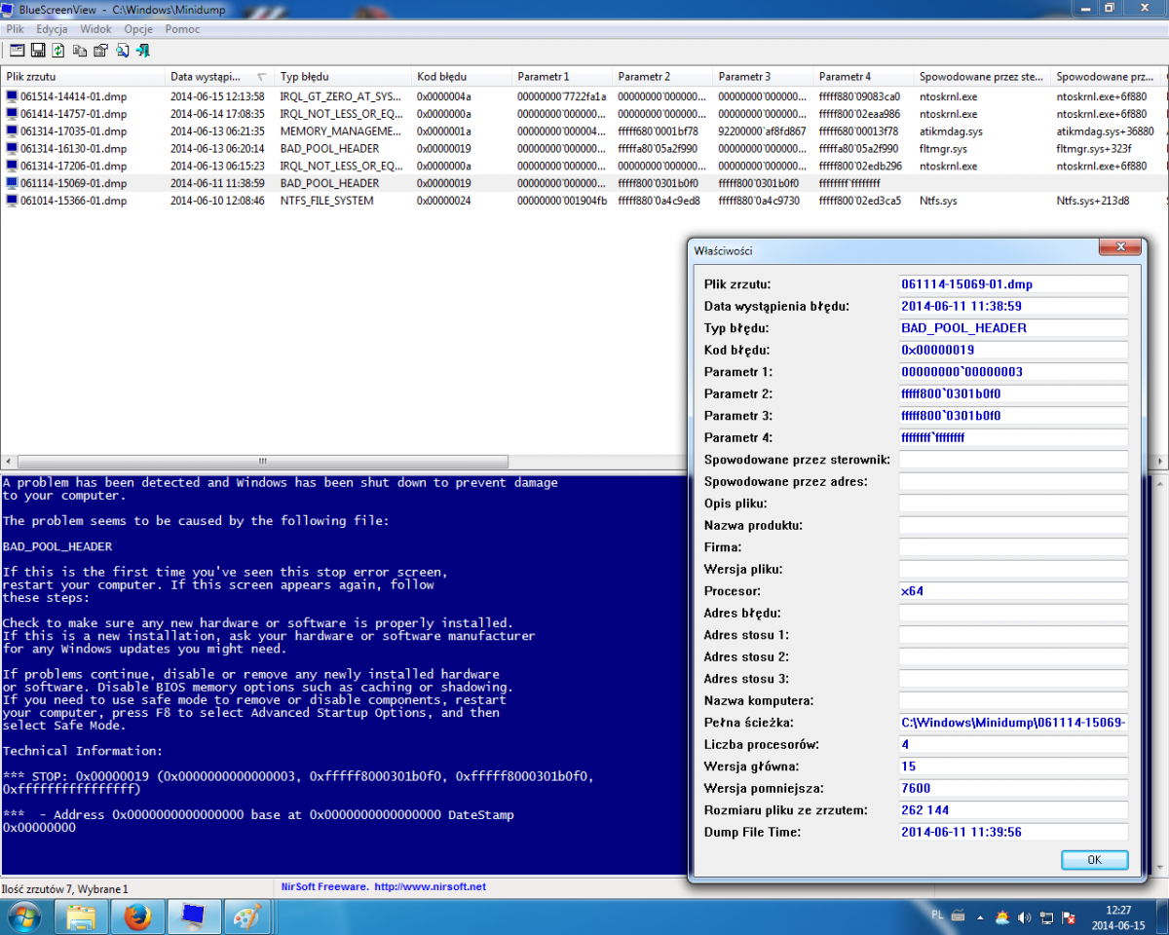Open the Properties toolbar icon
The image size is (1169, 935).
100,51
